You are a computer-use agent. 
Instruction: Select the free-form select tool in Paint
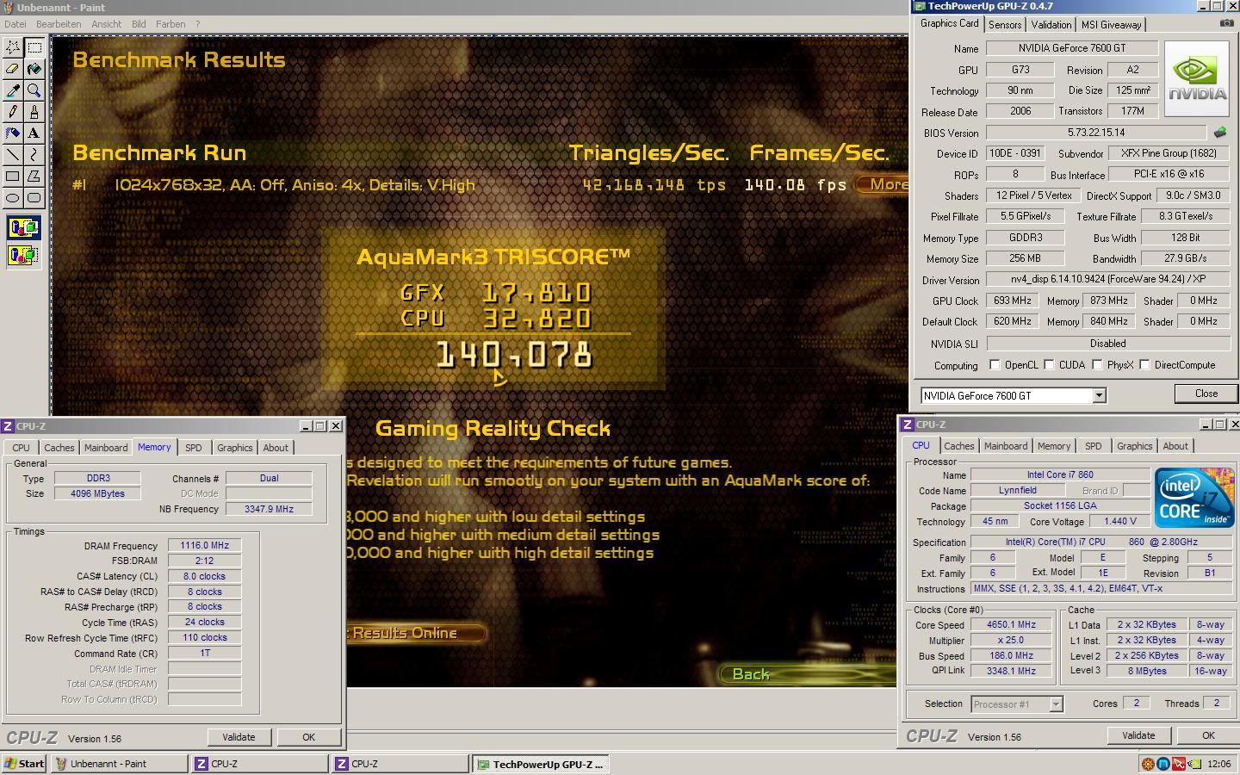13,47
